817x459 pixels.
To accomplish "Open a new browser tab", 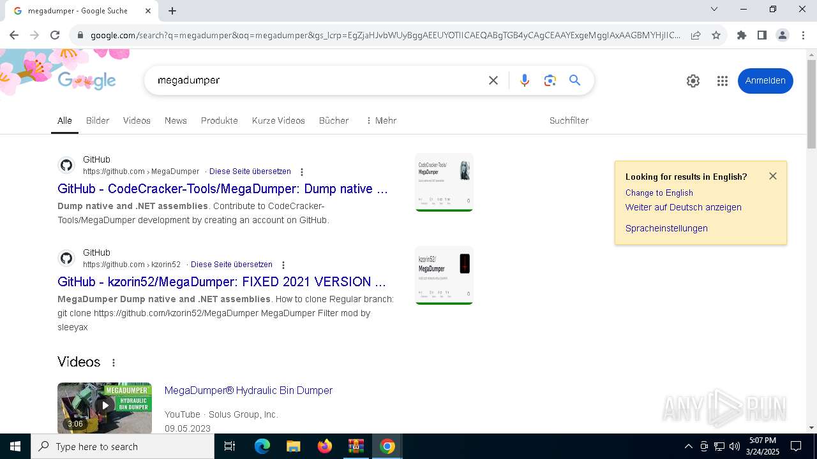I will pos(172,11).
